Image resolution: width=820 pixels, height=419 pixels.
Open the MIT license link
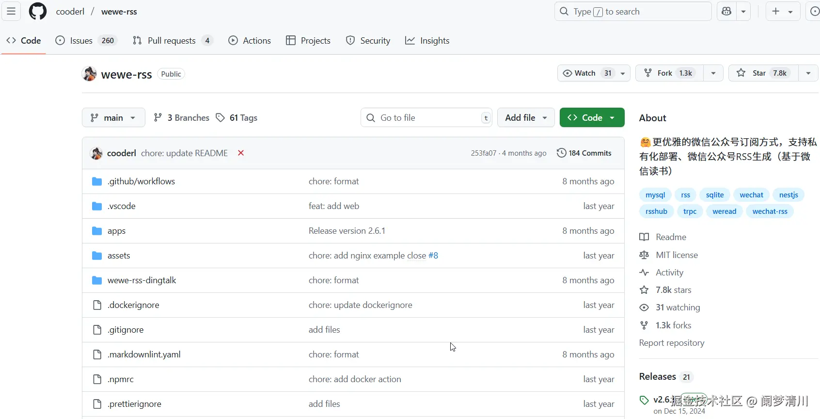669,255
